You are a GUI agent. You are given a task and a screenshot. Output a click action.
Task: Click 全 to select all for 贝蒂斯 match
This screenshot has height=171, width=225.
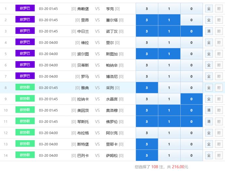(x=209, y=65)
